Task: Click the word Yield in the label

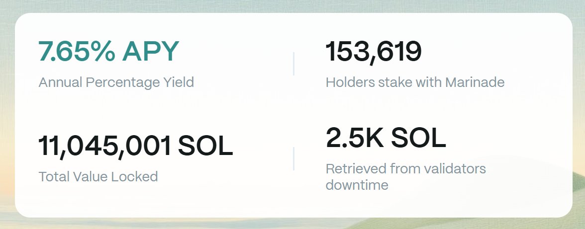Action: coord(179,82)
